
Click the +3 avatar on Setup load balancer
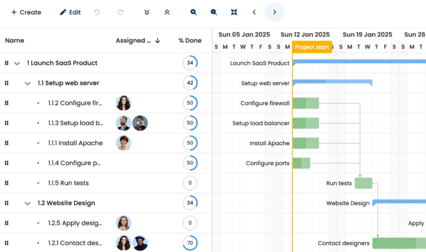click(140, 123)
